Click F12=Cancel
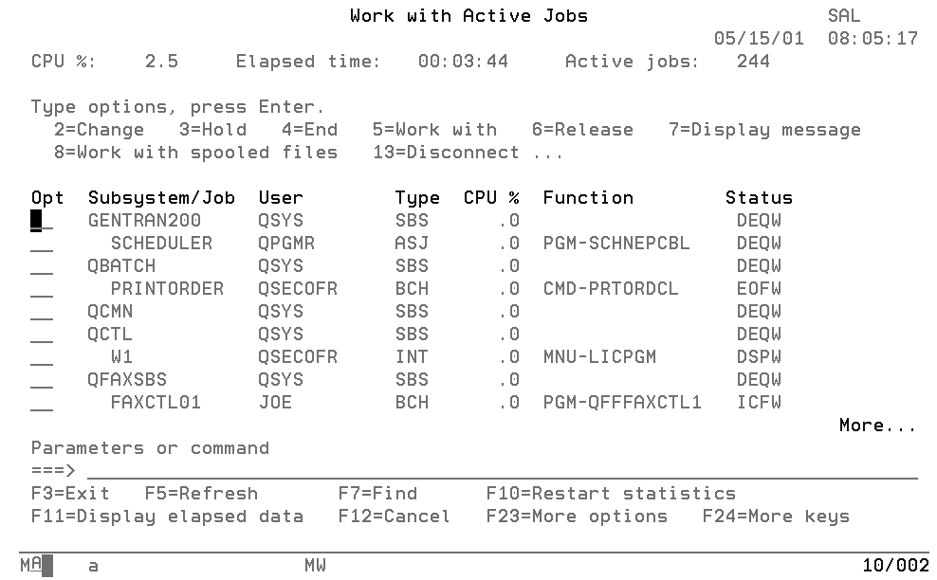Screen dimensions: 937x580 395,517
